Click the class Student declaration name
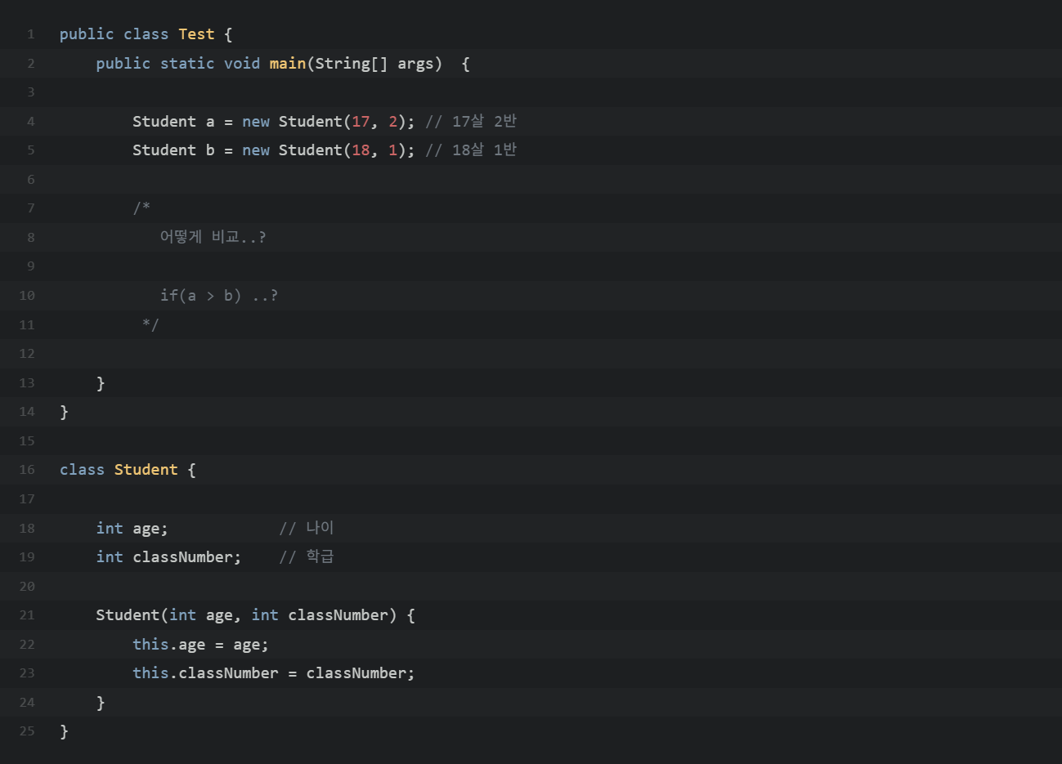 click(146, 470)
